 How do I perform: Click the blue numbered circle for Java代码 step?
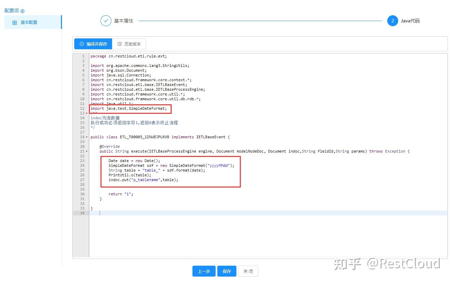(393, 21)
